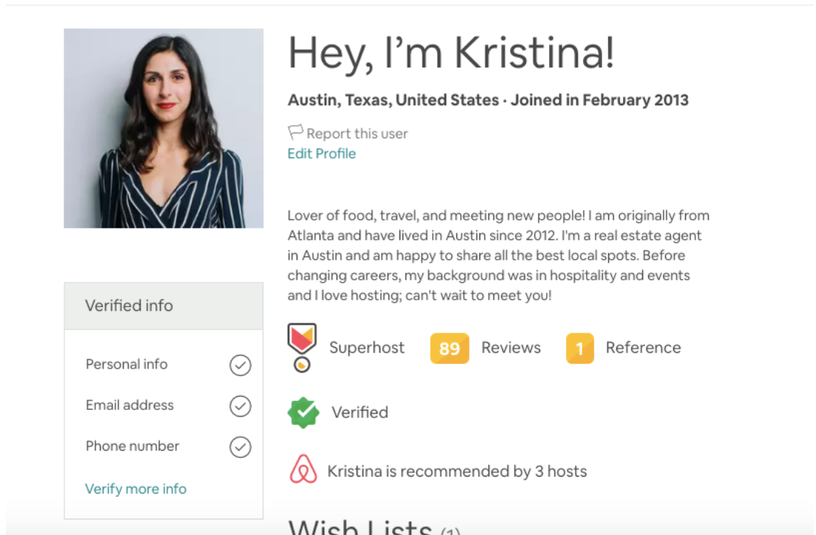
Task: Click the Phone number checkmark circle
Action: [x=240, y=447]
